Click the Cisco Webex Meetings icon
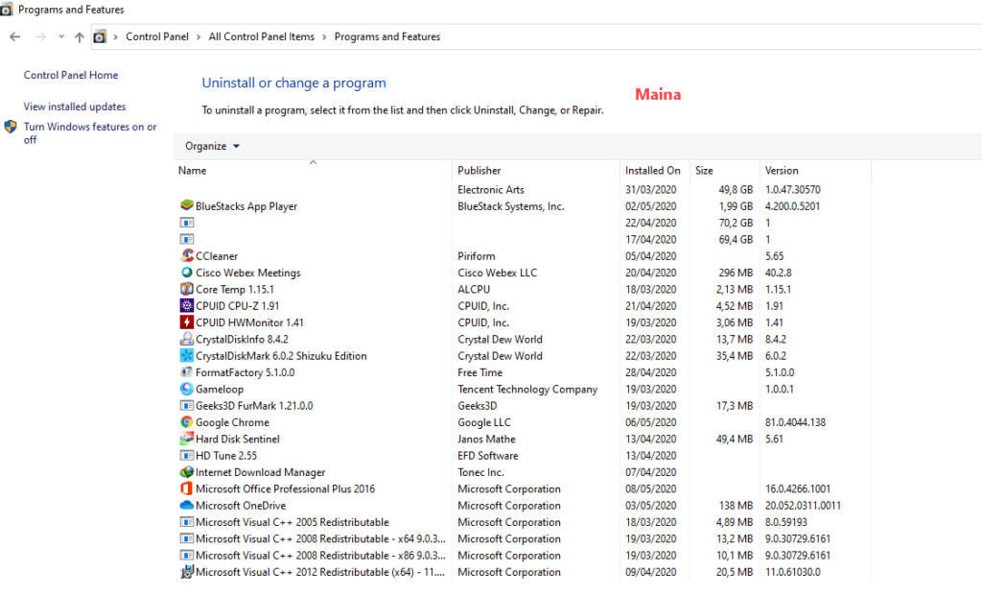 click(186, 273)
